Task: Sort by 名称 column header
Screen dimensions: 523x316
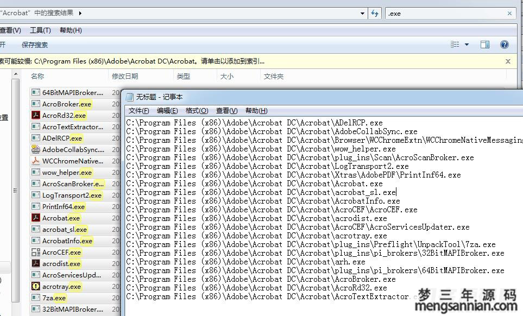Action: tap(37, 77)
